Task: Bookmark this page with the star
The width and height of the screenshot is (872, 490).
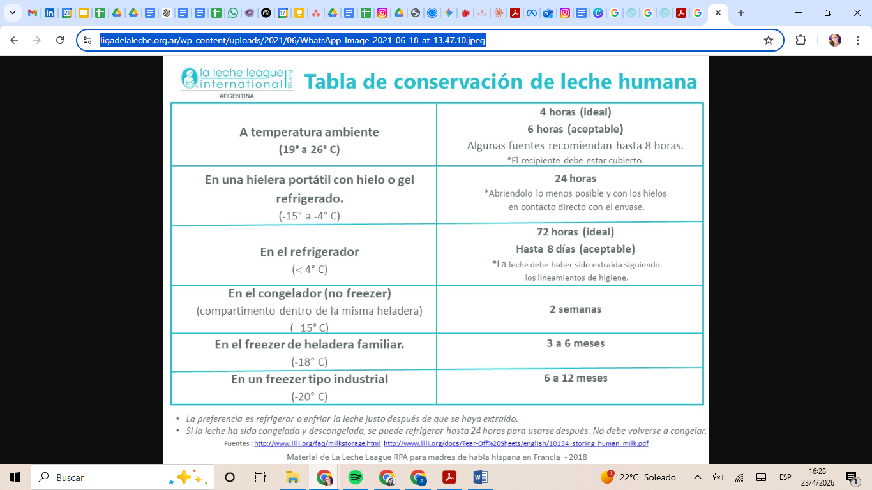Action: (x=769, y=40)
